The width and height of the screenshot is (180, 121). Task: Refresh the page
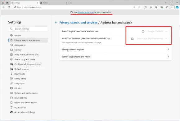[x=9, y=7]
